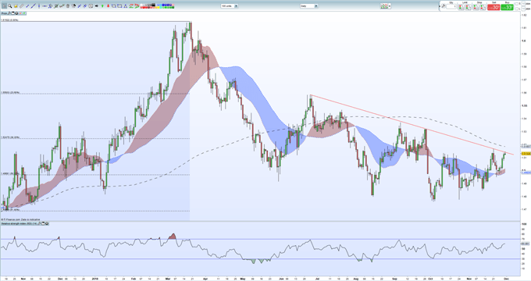Click the red X on the Price panel

coord(20,13)
